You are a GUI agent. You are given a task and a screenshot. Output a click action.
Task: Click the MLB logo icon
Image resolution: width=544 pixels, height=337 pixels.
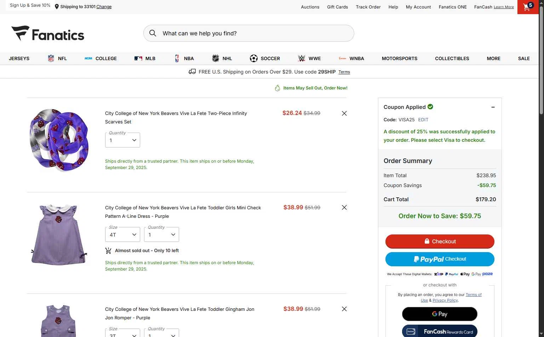(138, 58)
